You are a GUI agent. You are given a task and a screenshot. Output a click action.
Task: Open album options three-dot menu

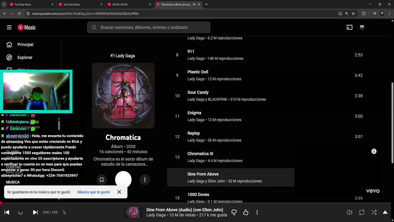click(145, 180)
